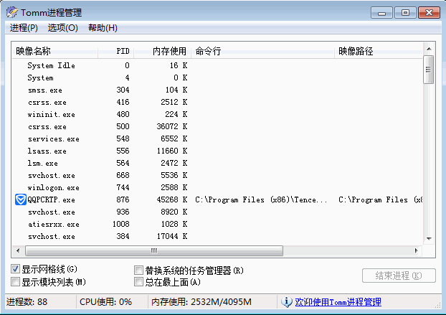
Task: Enable 显示模块列表(M) checkbox
Action: tap(15, 282)
